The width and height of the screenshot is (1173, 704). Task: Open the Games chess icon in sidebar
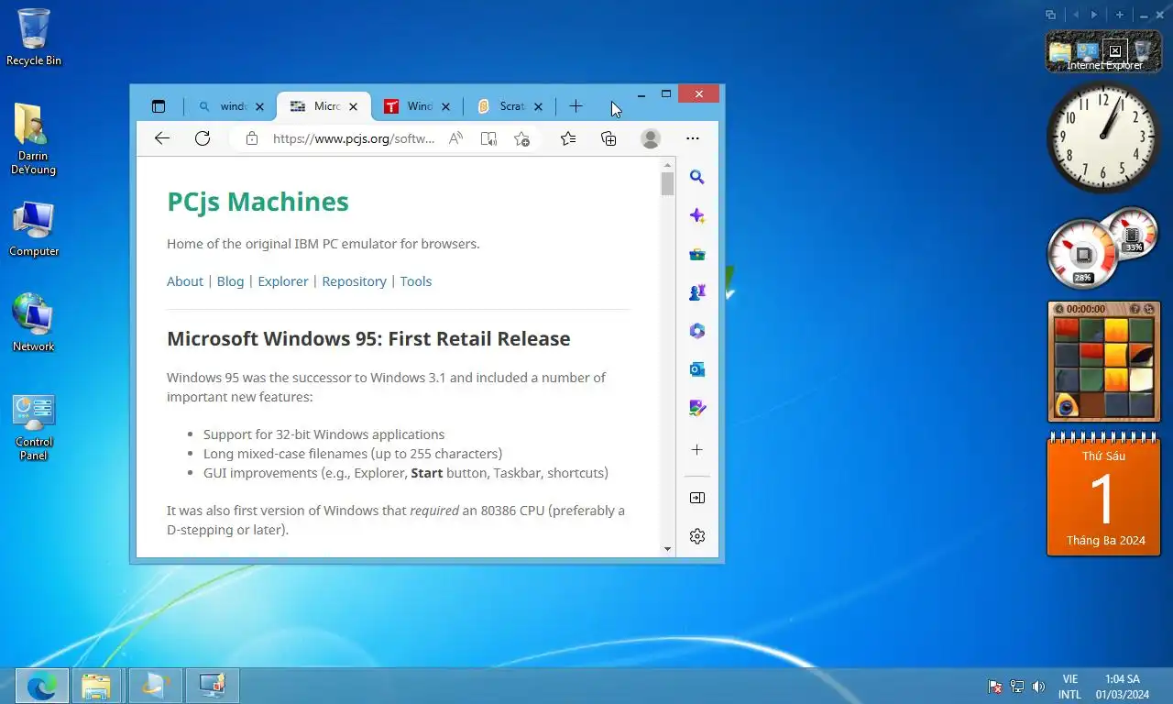697,292
